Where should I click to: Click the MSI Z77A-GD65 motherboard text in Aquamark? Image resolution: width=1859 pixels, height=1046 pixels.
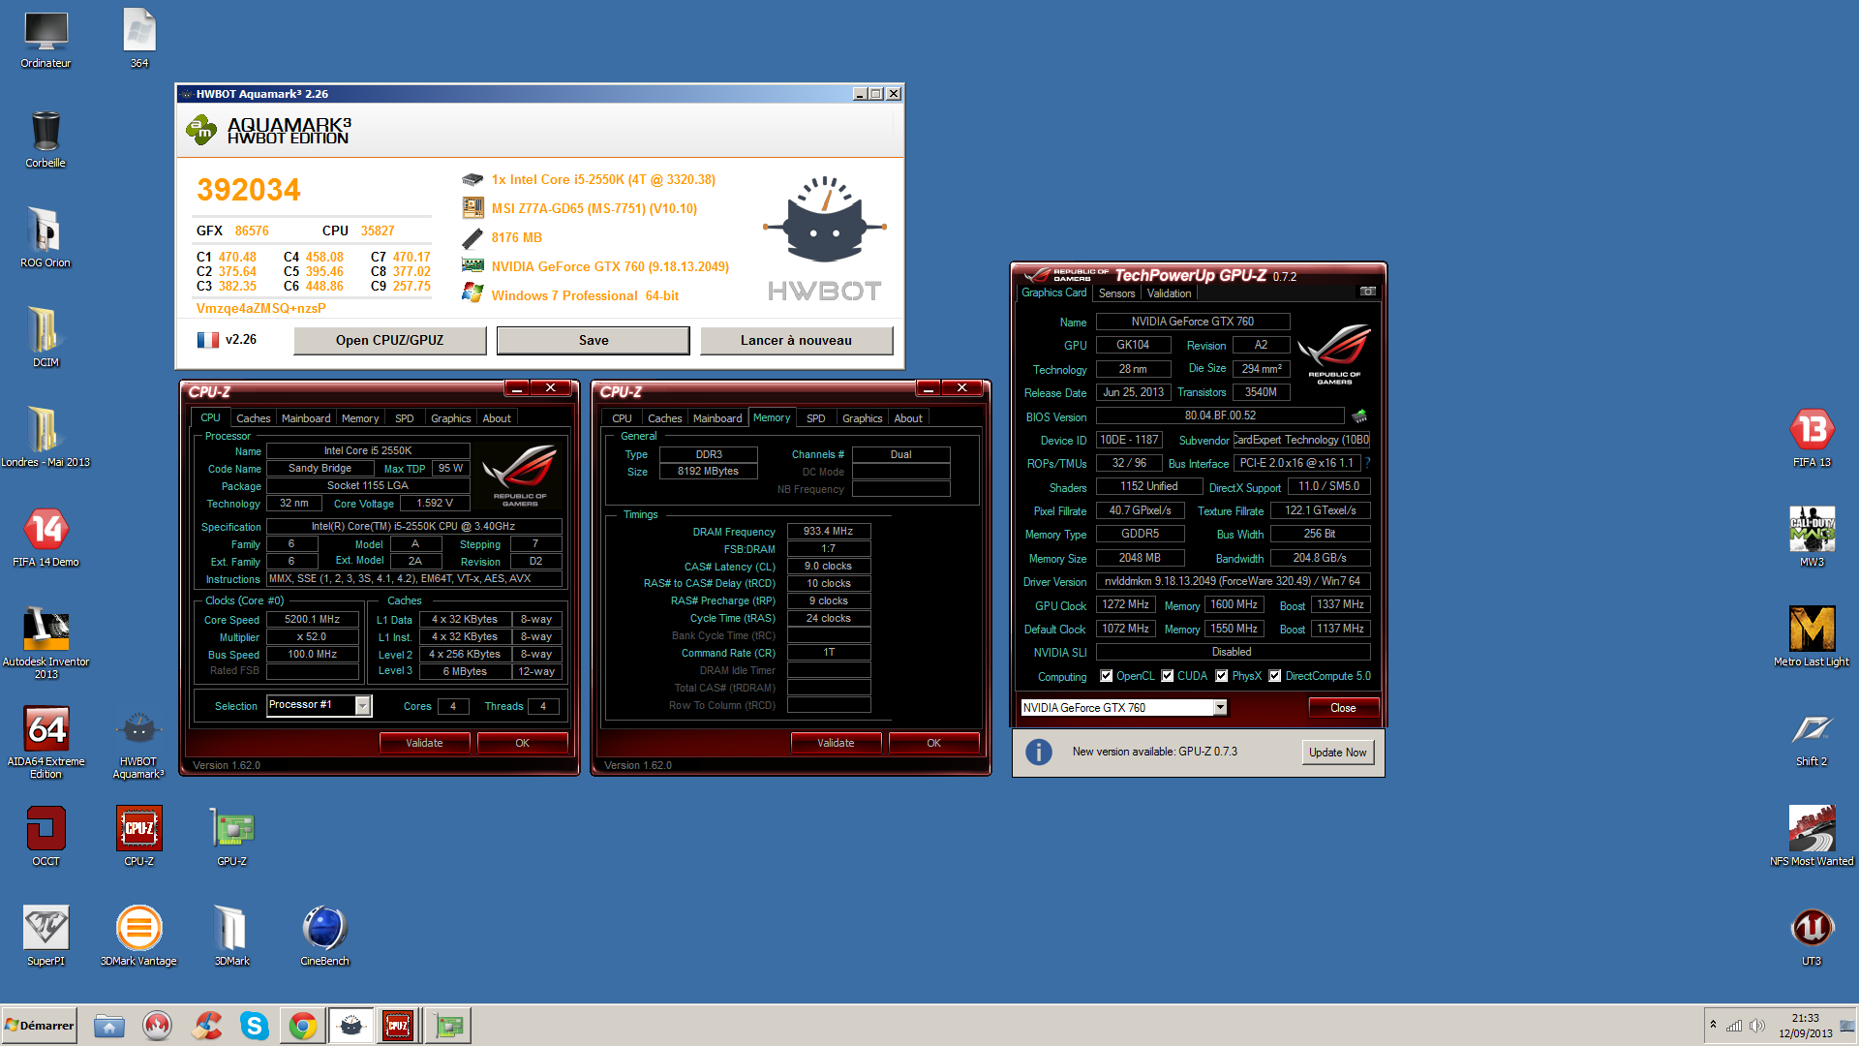coord(594,208)
